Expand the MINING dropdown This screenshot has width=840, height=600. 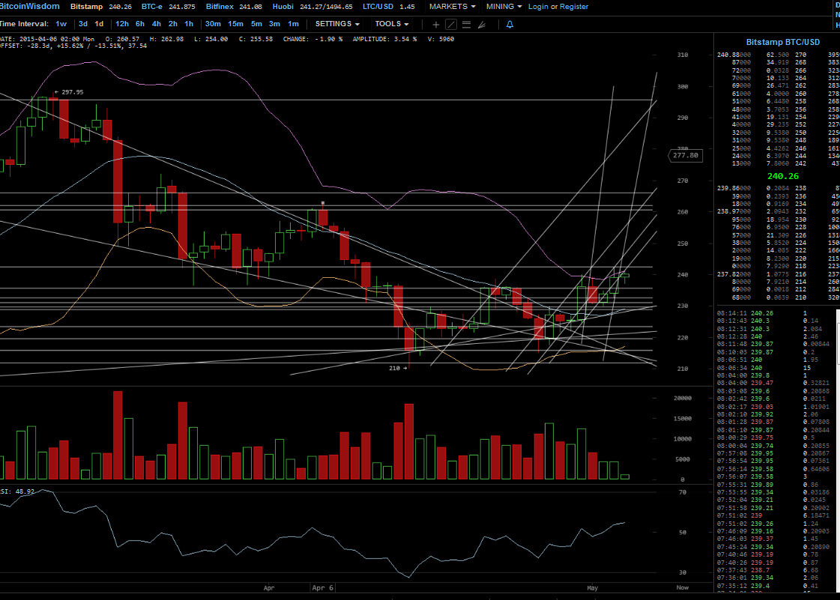(504, 7)
